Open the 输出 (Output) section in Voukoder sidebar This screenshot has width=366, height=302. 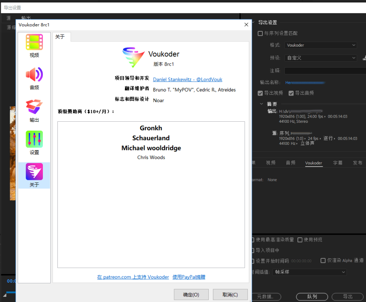(34, 111)
